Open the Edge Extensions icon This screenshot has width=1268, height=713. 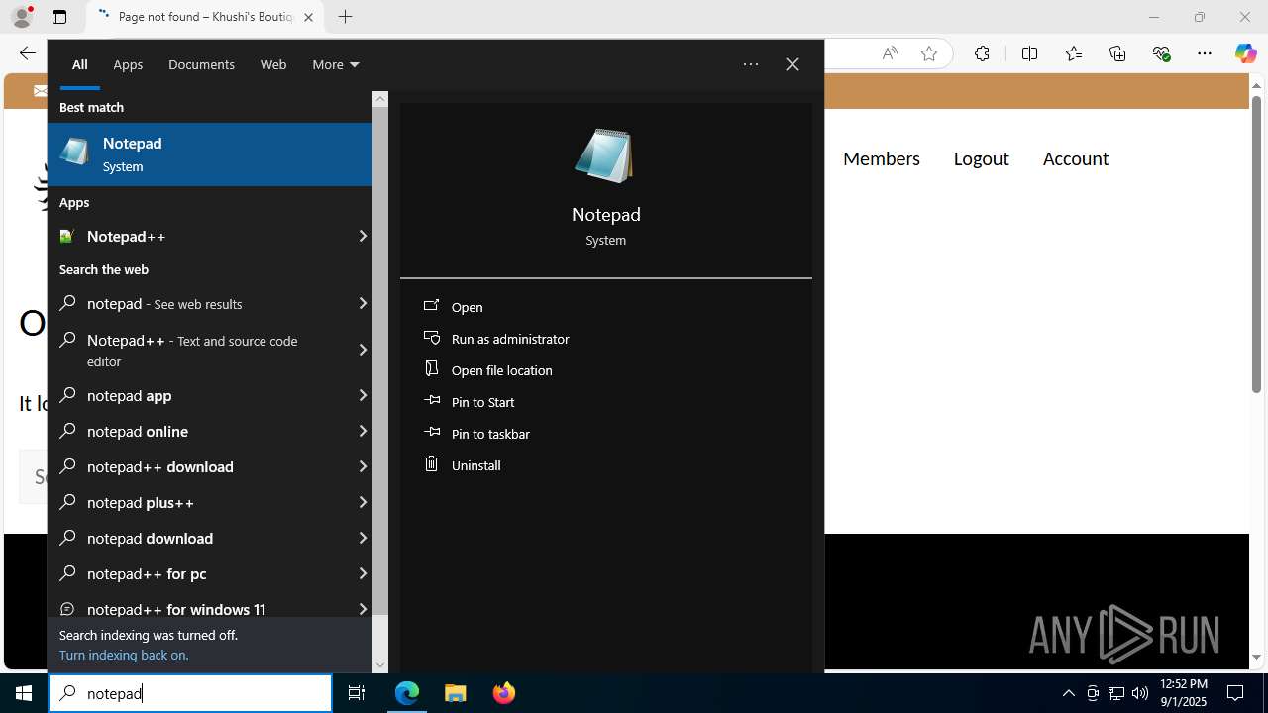982,53
